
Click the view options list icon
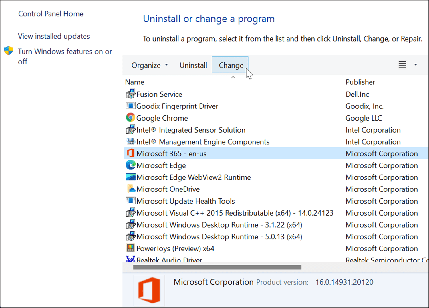(x=402, y=65)
